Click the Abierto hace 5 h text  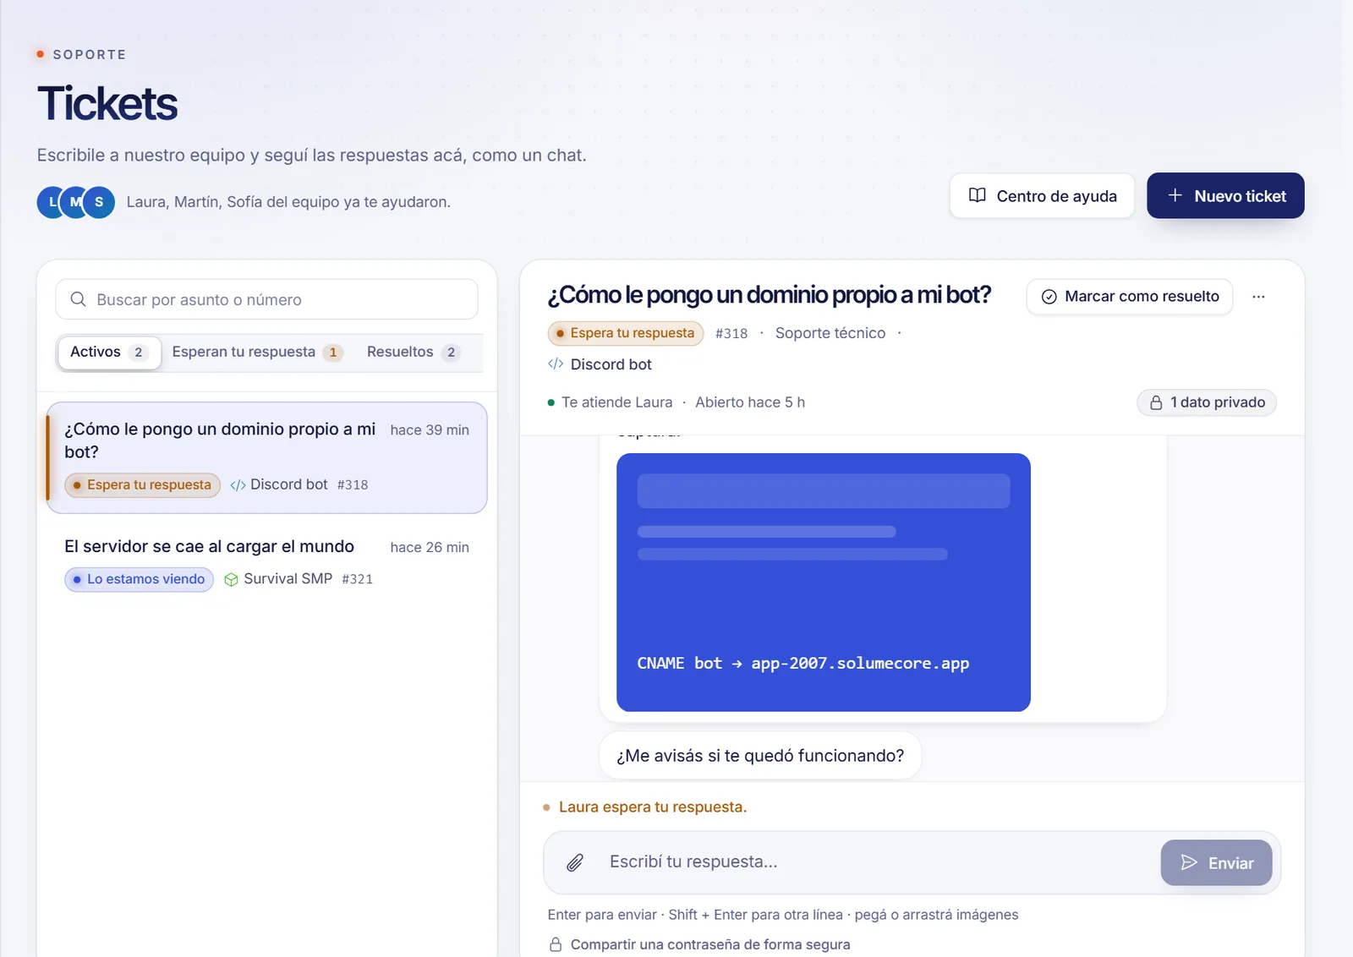750,402
